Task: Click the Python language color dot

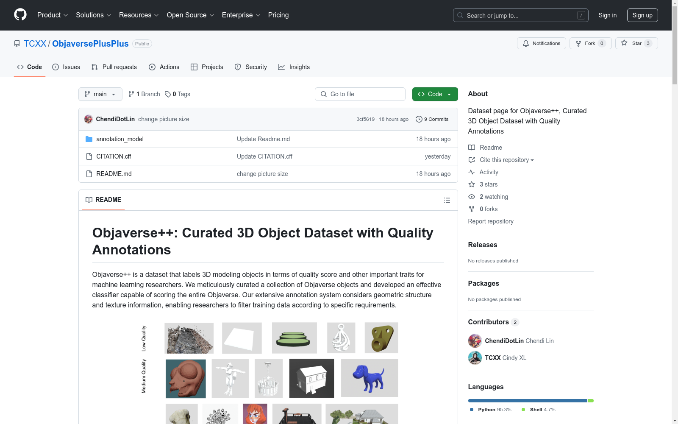Action: click(472, 410)
